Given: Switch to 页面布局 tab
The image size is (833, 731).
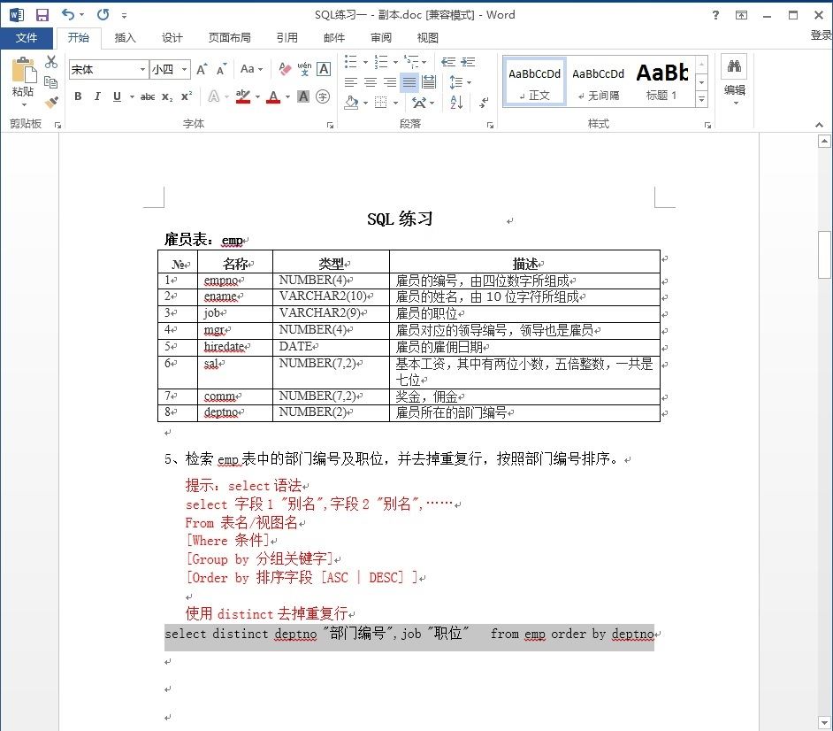Looking at the screenshot, I should tap(230, 38).
